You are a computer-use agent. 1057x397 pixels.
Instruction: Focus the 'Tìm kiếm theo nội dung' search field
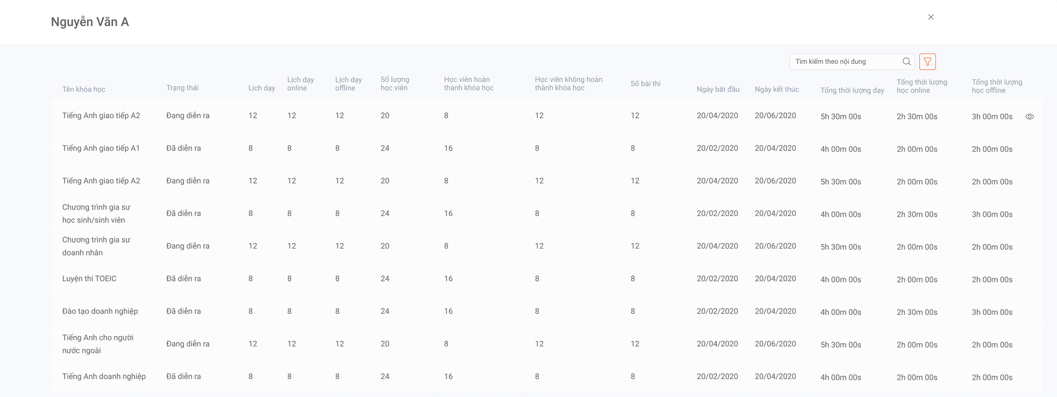point(845,62)
